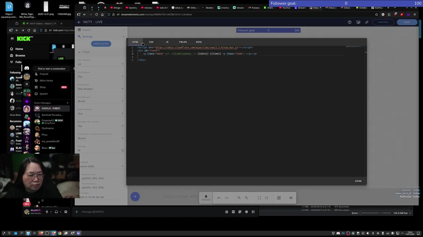423x237 pixels.
Task: Click the OPEN EDITOR button
Action: [x=101, y=43]
